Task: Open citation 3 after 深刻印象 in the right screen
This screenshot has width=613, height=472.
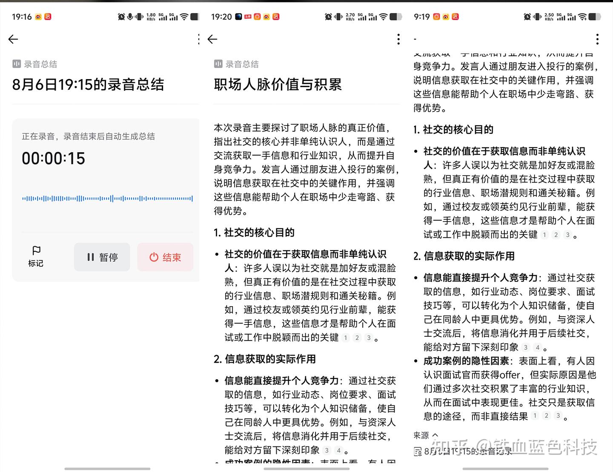Action: click(526, 347)
